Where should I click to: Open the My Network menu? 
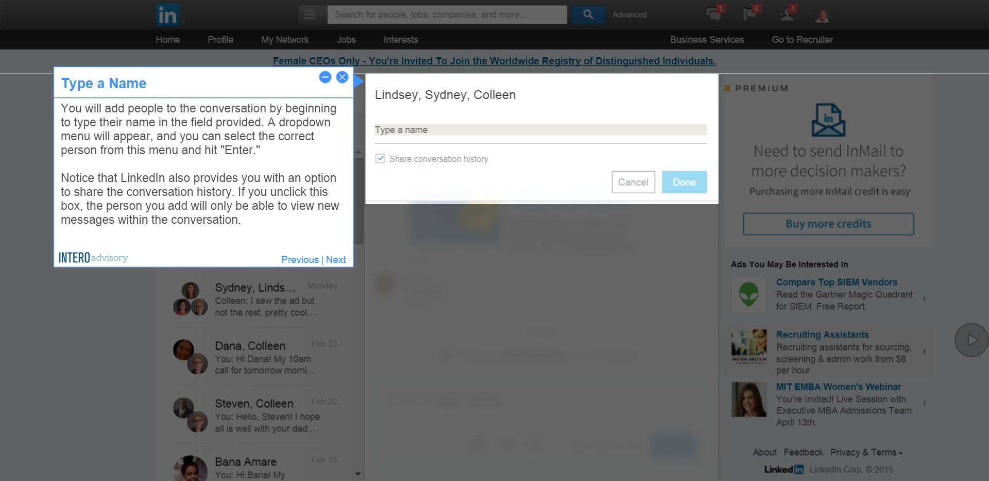pos(285,40)
